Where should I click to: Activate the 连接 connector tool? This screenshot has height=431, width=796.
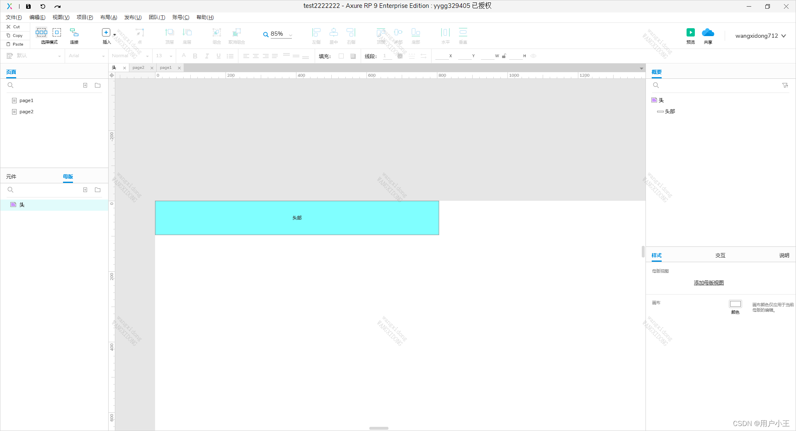pos(74,36)
